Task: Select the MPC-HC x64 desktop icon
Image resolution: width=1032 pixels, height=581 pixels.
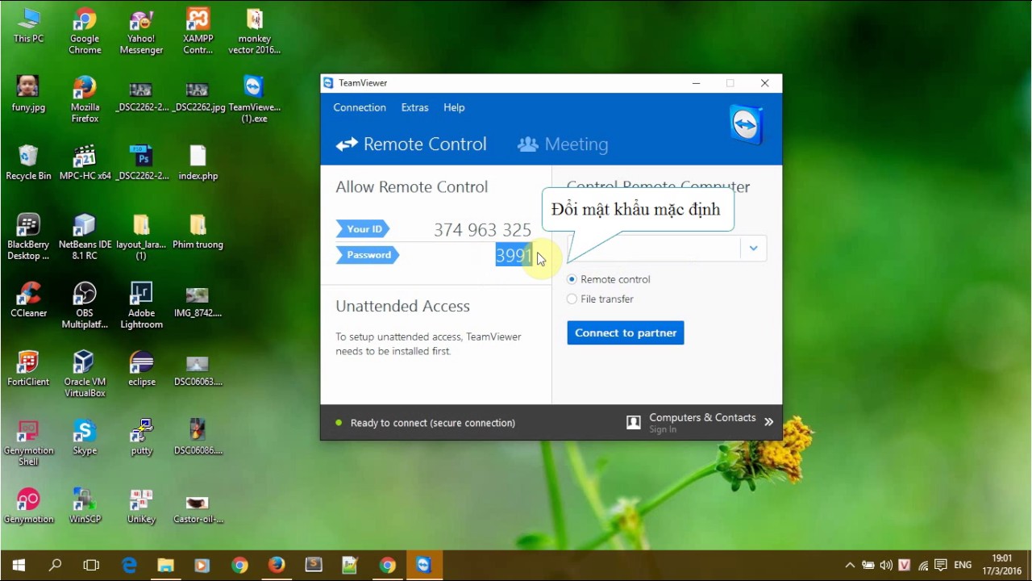Action: 85,163
